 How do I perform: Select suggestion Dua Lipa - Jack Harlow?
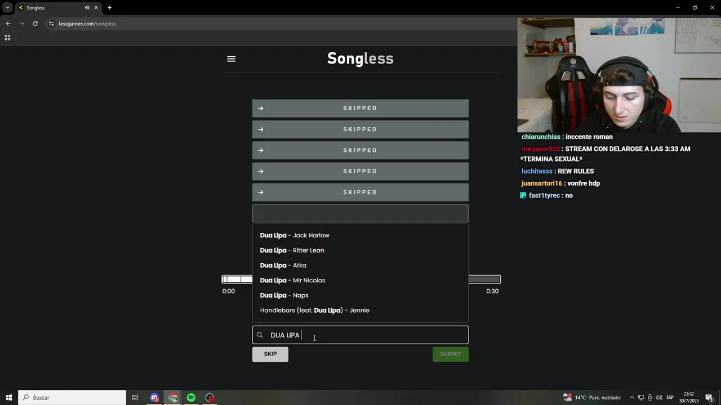click(x=360, y=235)
